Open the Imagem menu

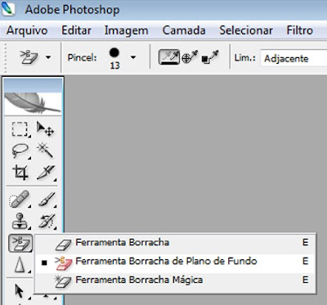pyautogui.click(x=127, y=30)
